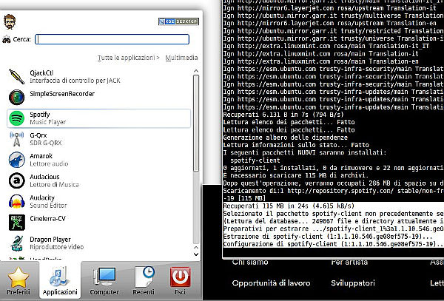
Task: Click Chi siamo link on web page
Action: click(250, 263)
